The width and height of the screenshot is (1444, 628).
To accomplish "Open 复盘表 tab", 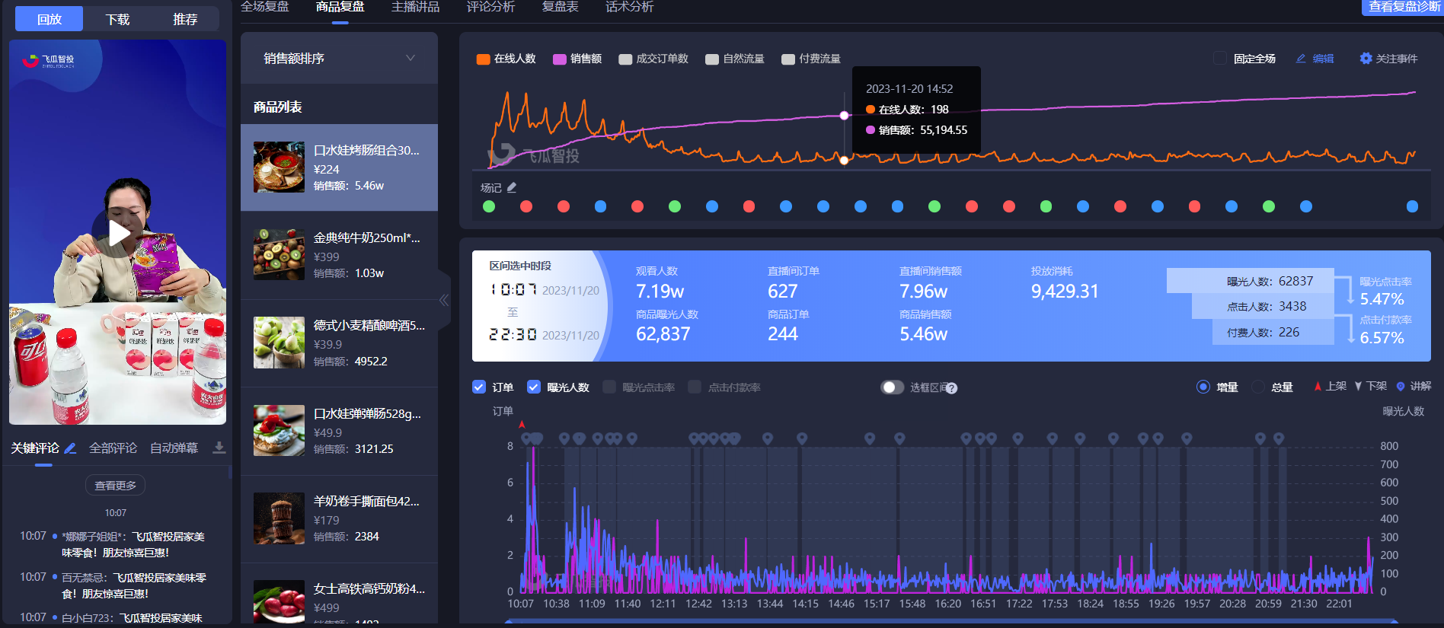I will pyautogui.click(x=560, y=7).
